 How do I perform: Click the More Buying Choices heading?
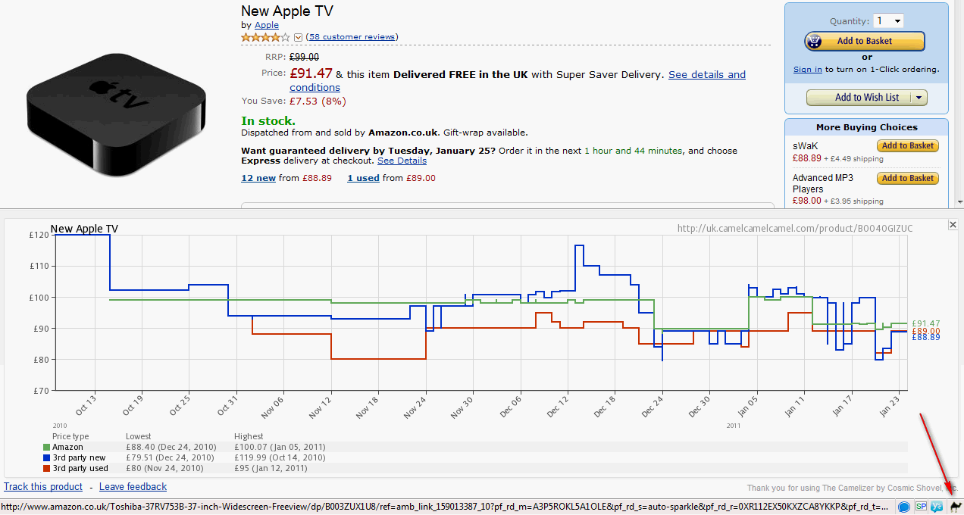click(x=866, y=127)
